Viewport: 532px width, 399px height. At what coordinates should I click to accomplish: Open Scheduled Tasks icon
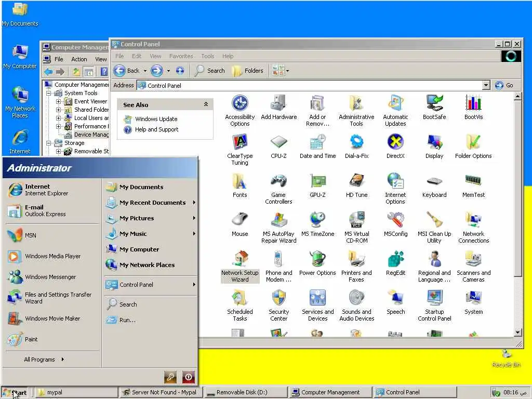240,305
